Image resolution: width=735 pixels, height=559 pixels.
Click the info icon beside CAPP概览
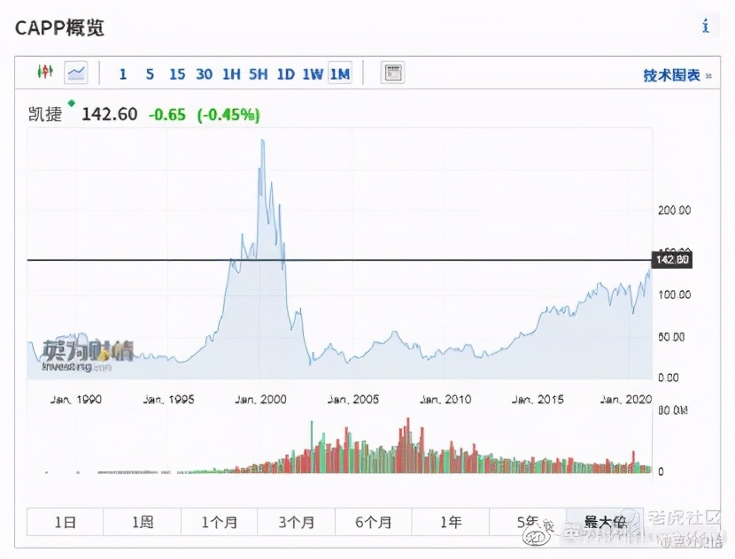[705, 26]
